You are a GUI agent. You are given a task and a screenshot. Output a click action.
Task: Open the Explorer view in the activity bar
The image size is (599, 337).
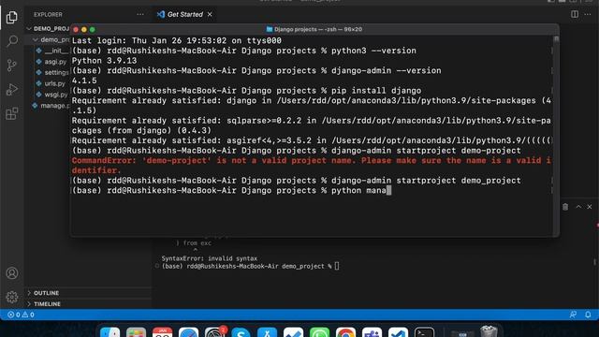pos(12,17)
